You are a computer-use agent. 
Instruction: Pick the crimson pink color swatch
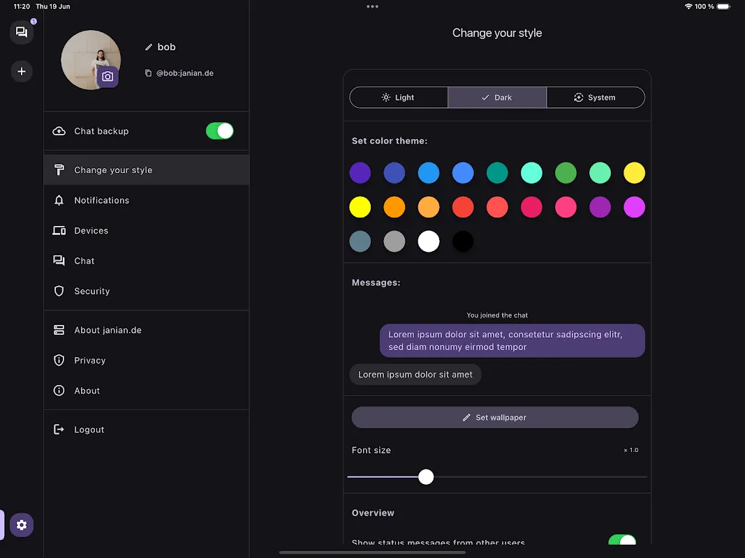point(531,207)
